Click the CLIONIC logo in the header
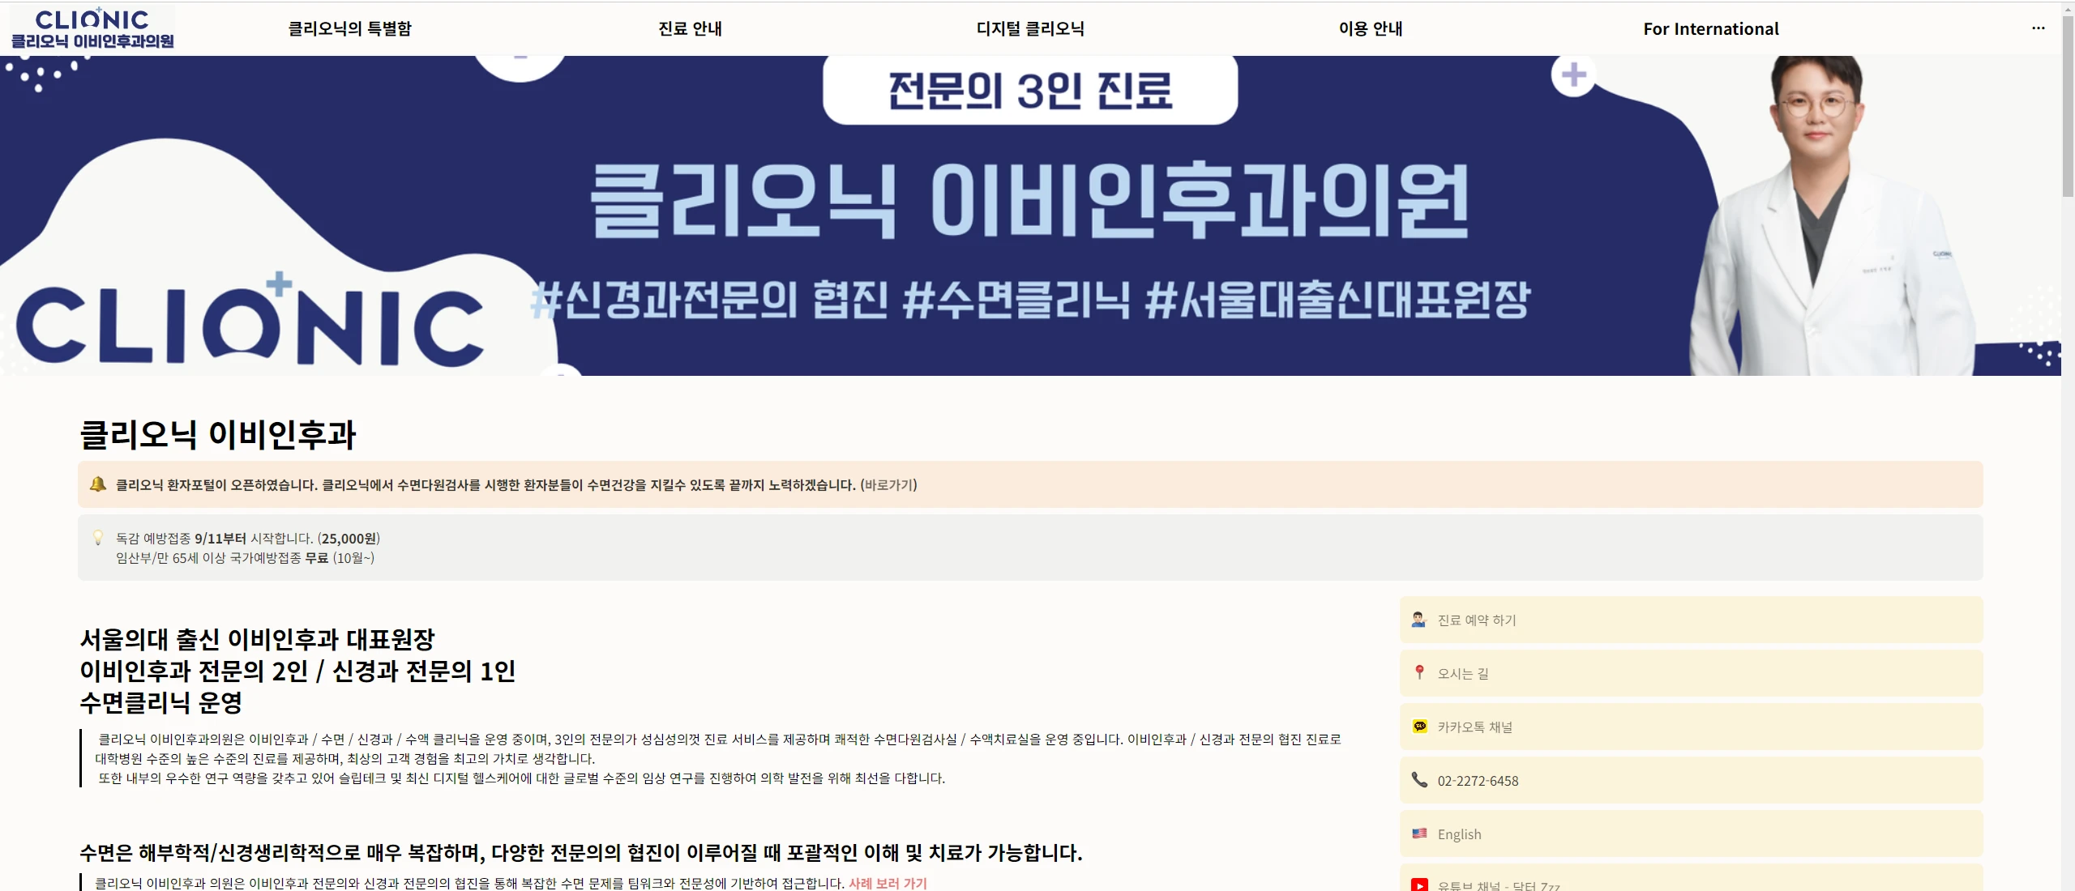Screen dimensions: 2075x891 [92, 29]
